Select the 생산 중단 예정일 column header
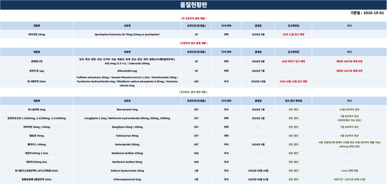The width and height of the screenshot is (387, 184). click(293, 101)
